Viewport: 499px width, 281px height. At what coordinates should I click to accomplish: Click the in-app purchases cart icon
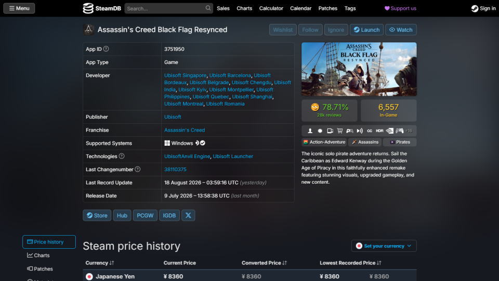340,131
